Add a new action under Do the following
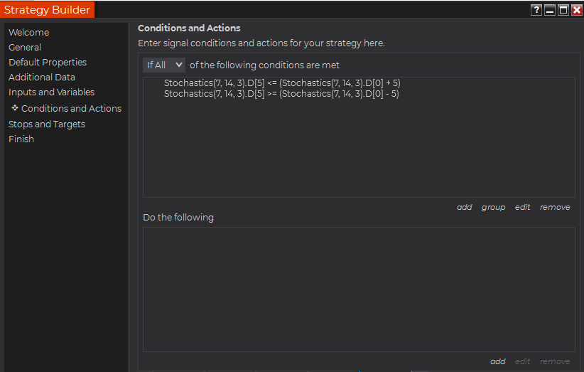The height and width of the screenshot is (372, 584). [x=497, y=361]
